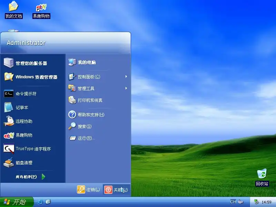
Task: Click the TrueType 造字程序 icon
Action: coord(9,149)
